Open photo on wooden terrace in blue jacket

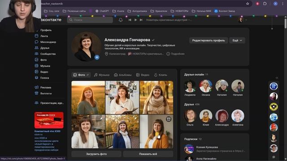122,131
